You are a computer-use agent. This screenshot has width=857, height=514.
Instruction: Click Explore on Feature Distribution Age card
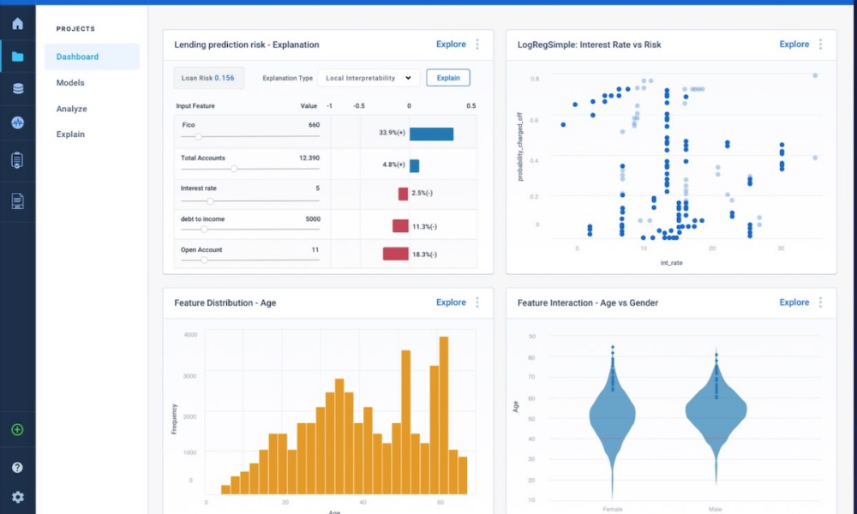click(451, 302)
